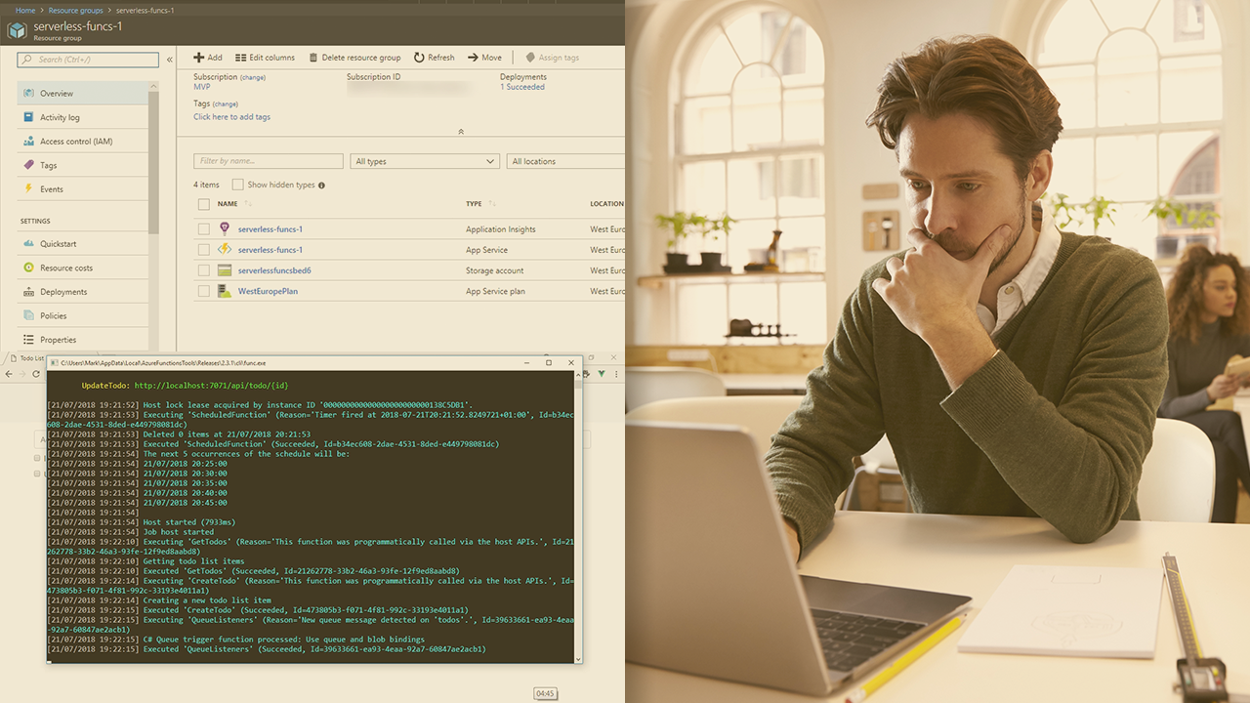Open Resource costs settings item
1250x703 pixels.
point(65,268)
